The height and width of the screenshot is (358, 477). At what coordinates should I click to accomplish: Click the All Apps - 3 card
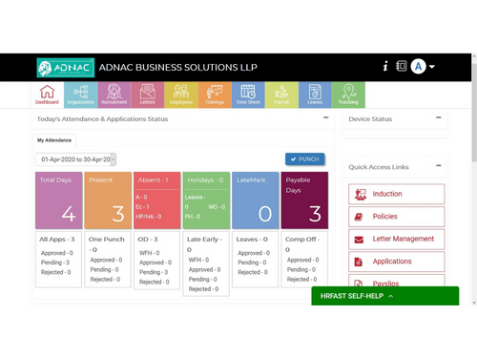(x=58, y=260)
